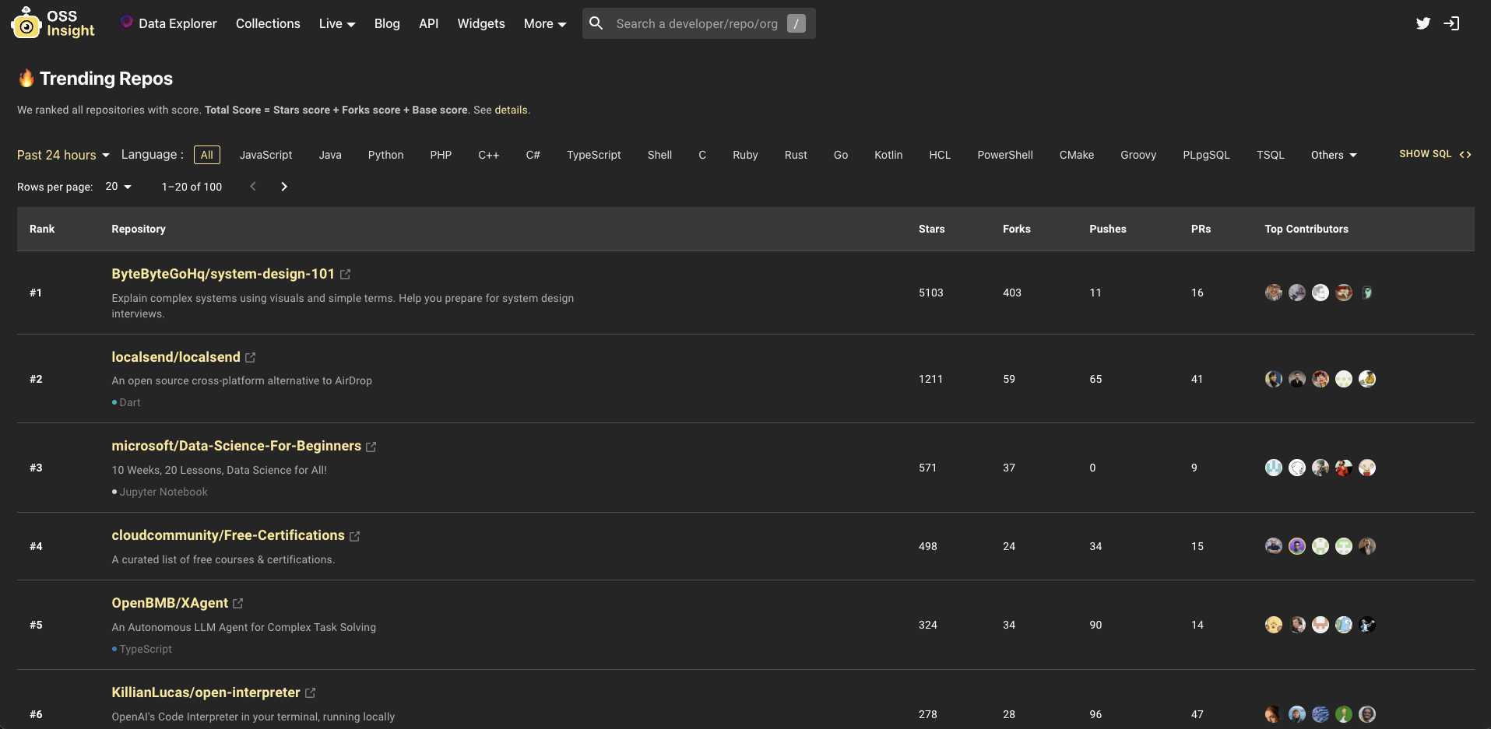Viewport: 1491px width, 729px height.
Task: Filter by Ruby language
Action: coord(745,155)
